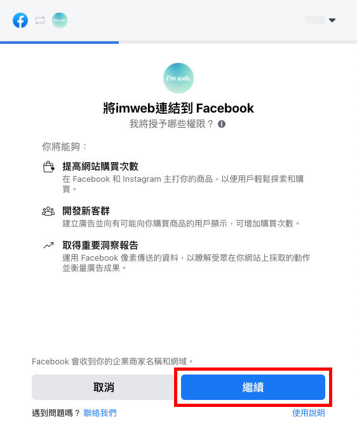Click the 取消 button
This screenshot has width=357, height=426.
pyautogui.click(x=103, y=387)
